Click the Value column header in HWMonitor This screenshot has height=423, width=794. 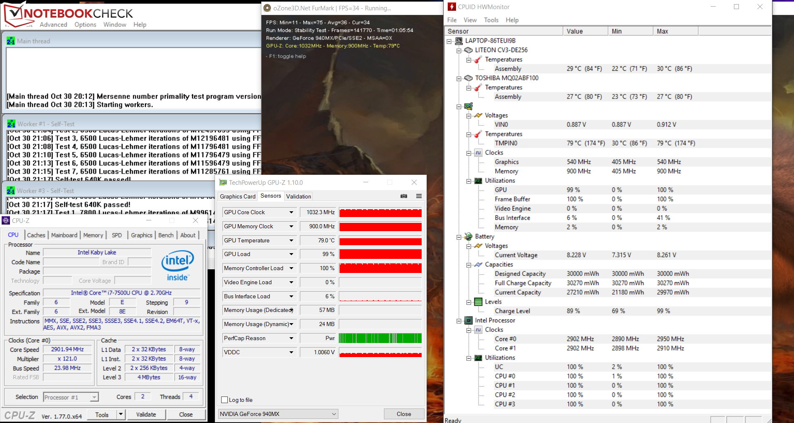pyautogui.click(x=585, y=31)
